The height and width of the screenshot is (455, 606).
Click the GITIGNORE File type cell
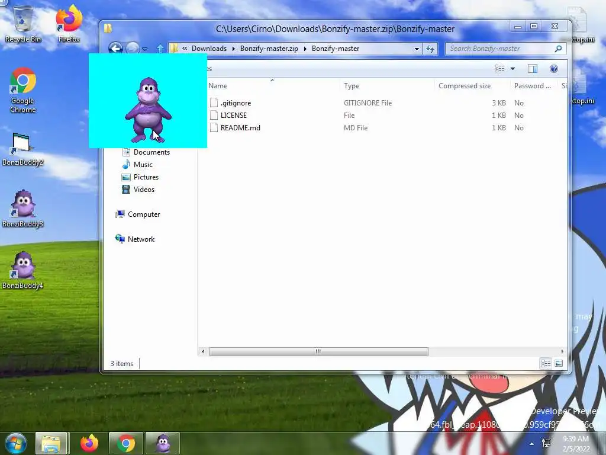(x=368, y=103)
